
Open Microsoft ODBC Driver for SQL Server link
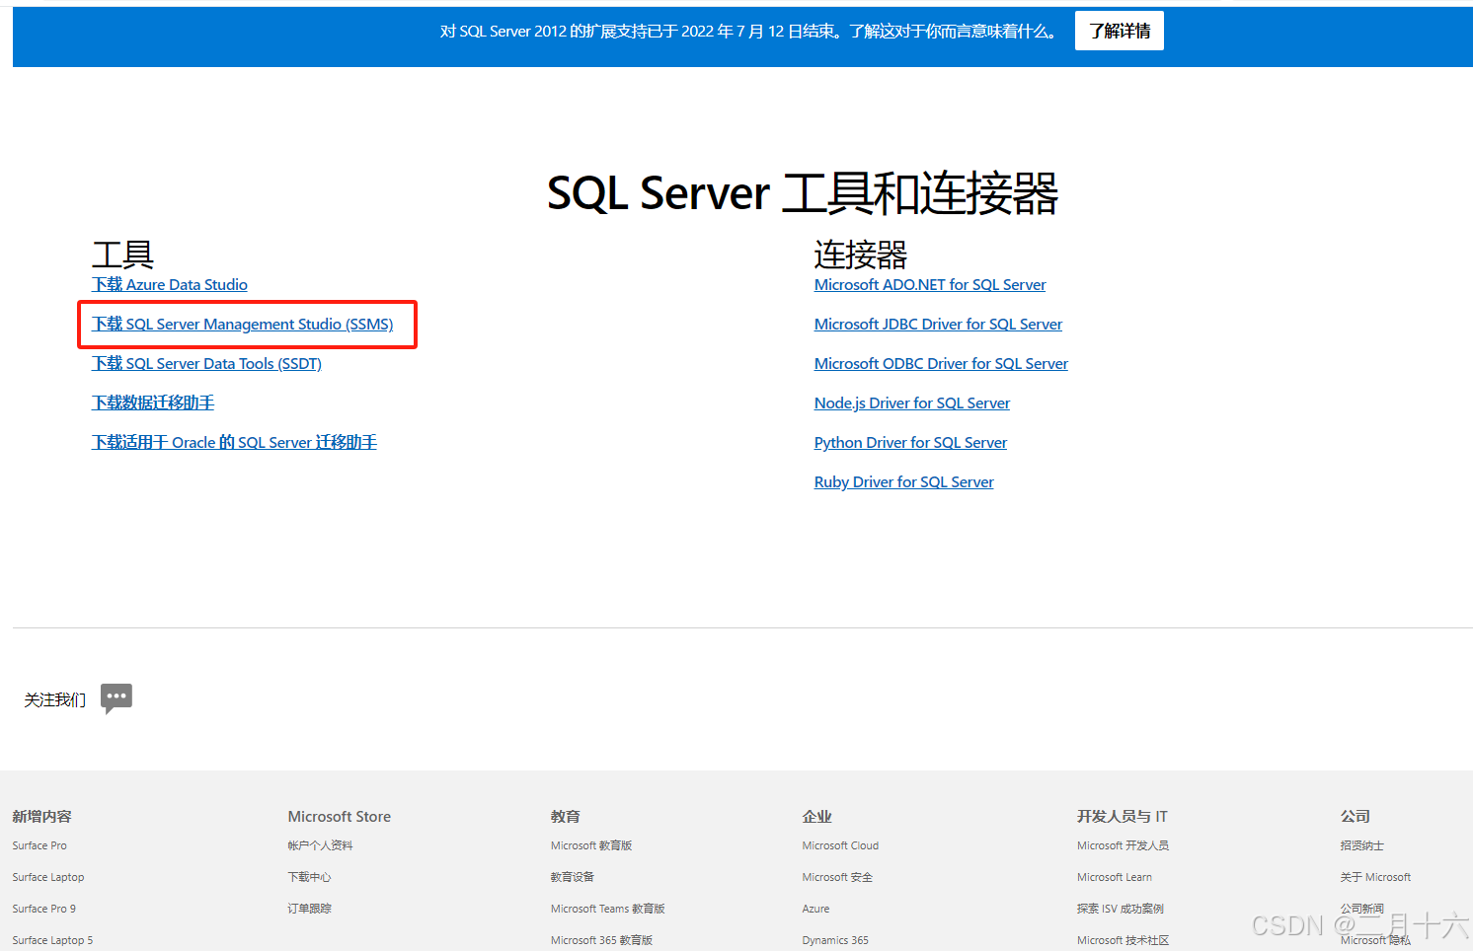pyautogui.click(x=941, y=363)
